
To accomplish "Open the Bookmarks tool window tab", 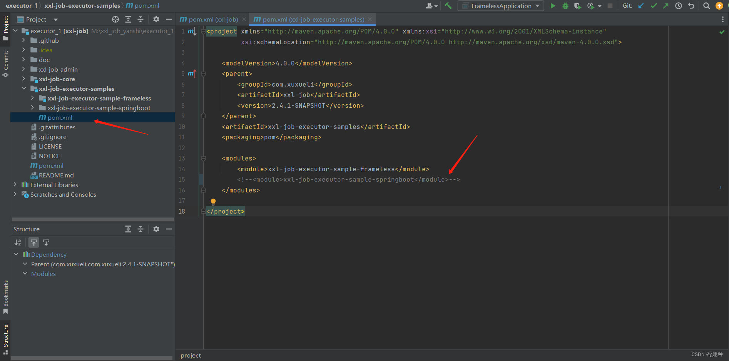I will click(5, 297).
